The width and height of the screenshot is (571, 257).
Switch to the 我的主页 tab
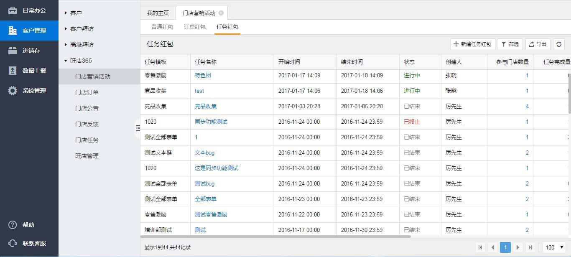(x=158, y=13)
